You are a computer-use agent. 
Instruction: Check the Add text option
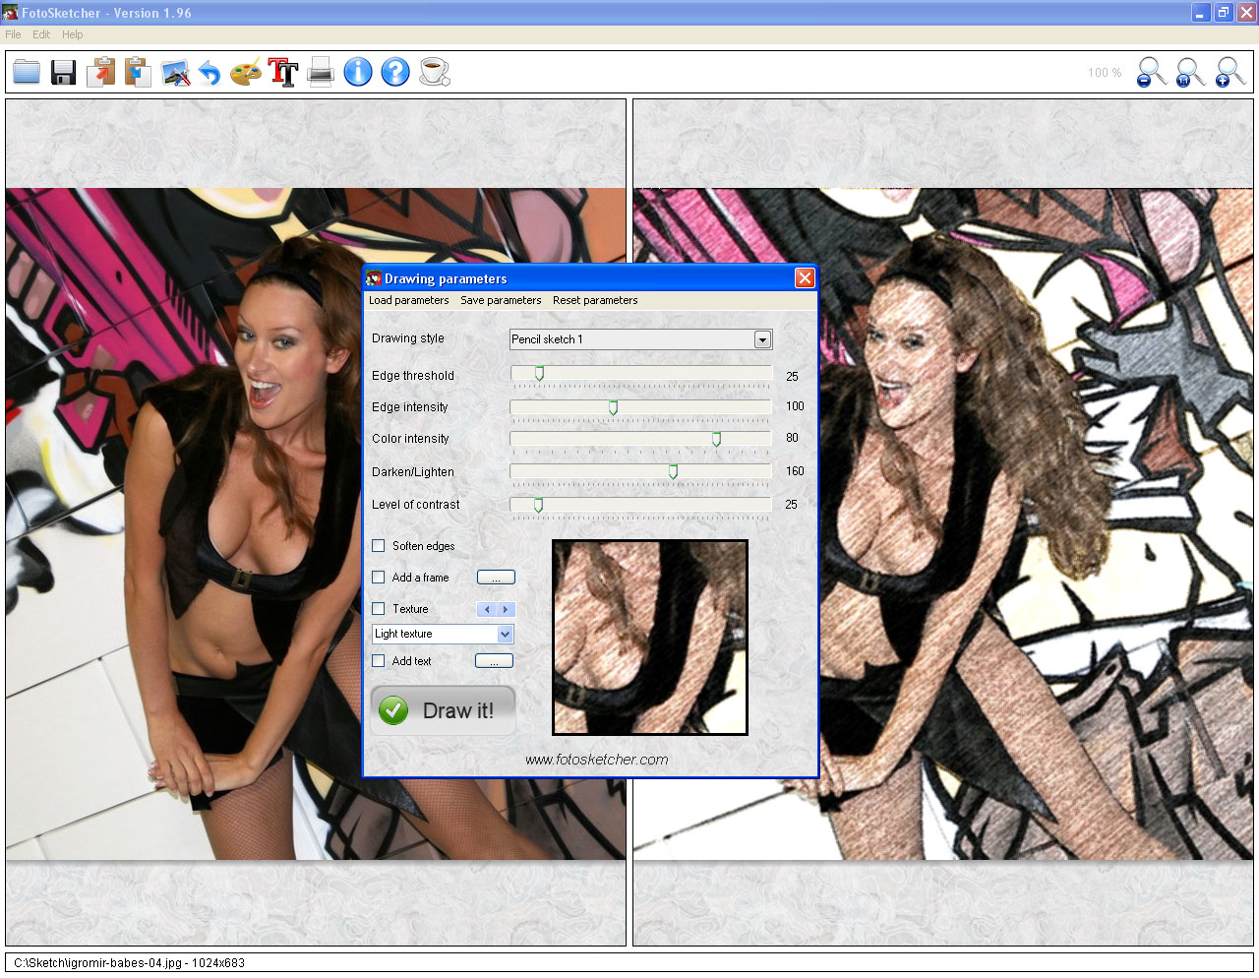tap(379, 661)
